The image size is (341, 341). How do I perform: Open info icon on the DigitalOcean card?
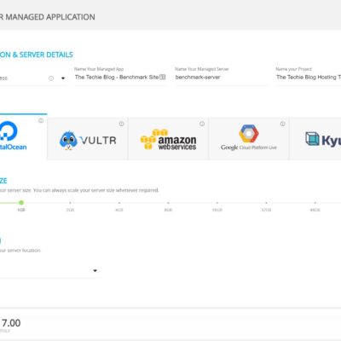pos(41,120)
